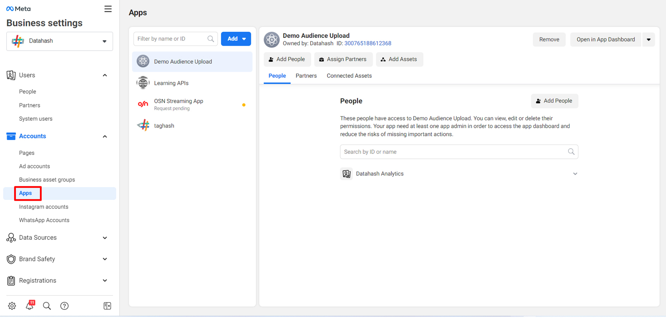This screenshot has height=319, width=666.
Task: Open System users in sidebar
Action: tap(36, 119)
